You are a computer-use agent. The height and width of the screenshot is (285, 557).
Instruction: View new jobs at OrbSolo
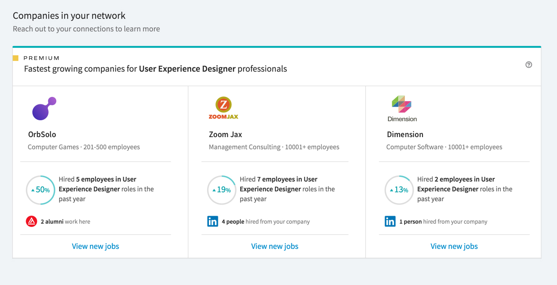(96, 246)
